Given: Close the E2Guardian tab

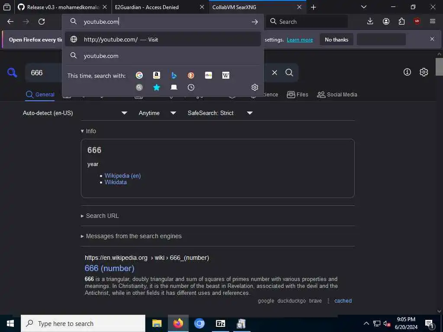Looking at the screenshot, I should coord(202,7).
